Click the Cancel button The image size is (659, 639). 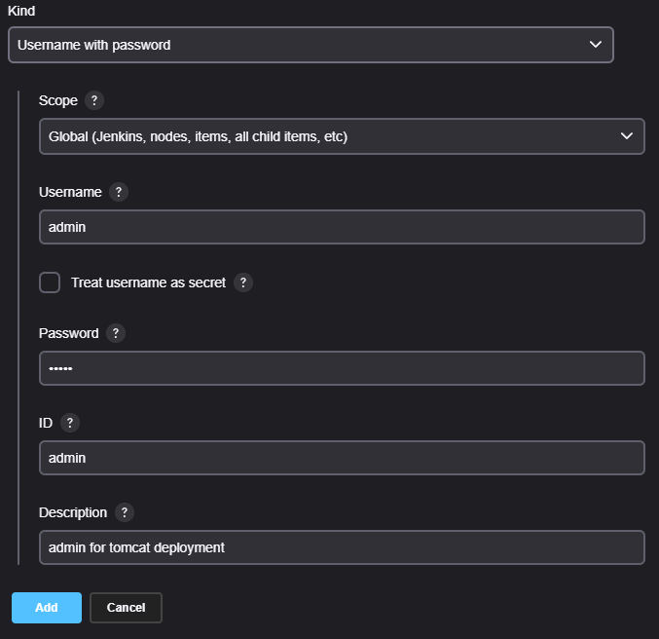[x=126, y=608]
